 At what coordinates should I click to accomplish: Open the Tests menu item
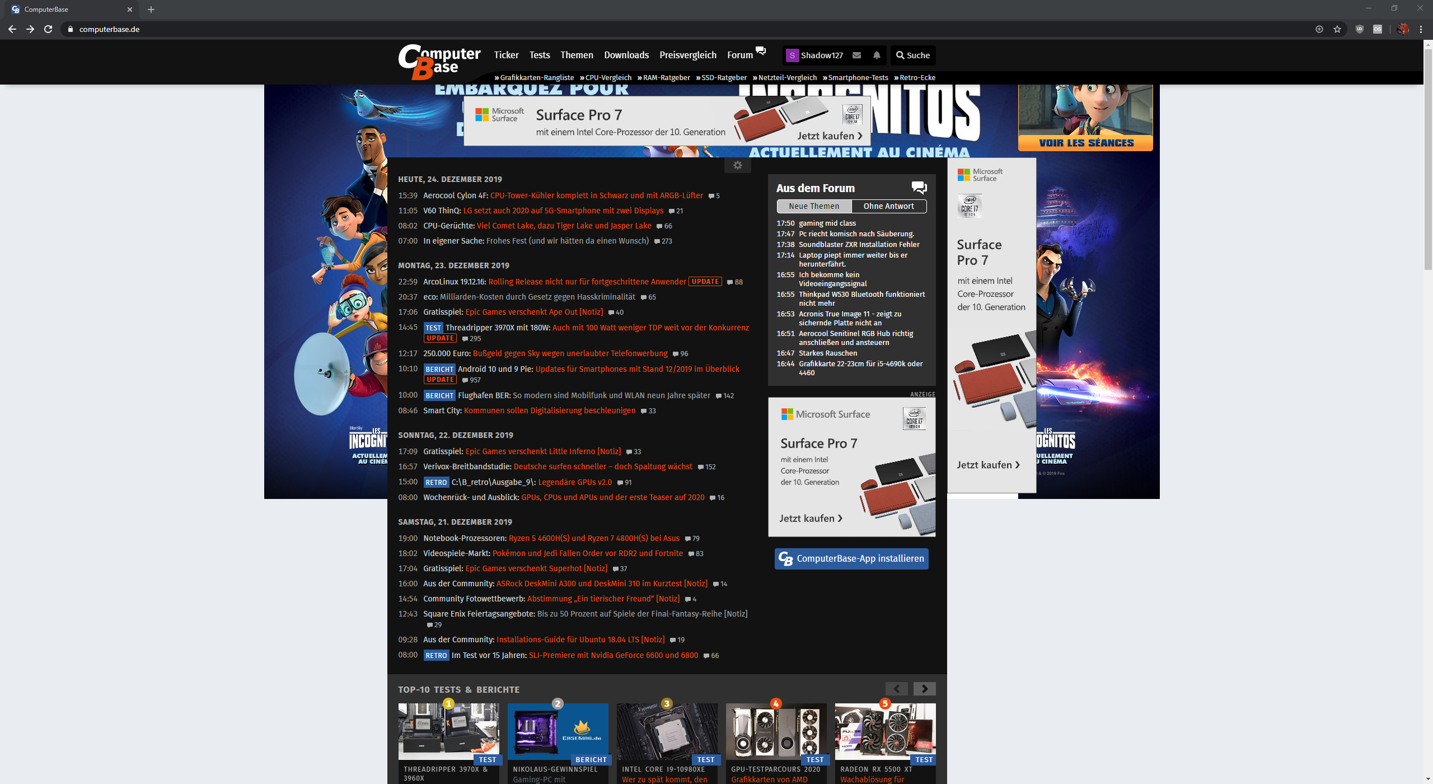coord(540,55)
